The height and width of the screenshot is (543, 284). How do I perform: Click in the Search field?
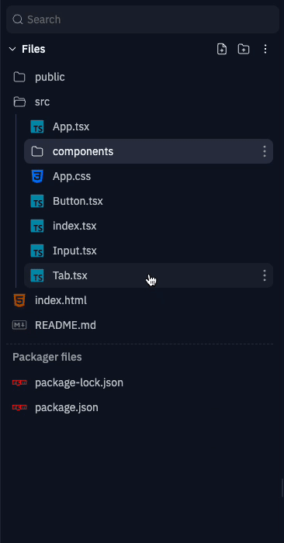pyautogui.click(x=143, y=19)
